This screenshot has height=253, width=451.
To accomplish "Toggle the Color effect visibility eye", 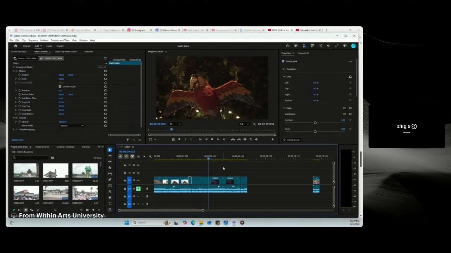I will (x=344, y=108).
